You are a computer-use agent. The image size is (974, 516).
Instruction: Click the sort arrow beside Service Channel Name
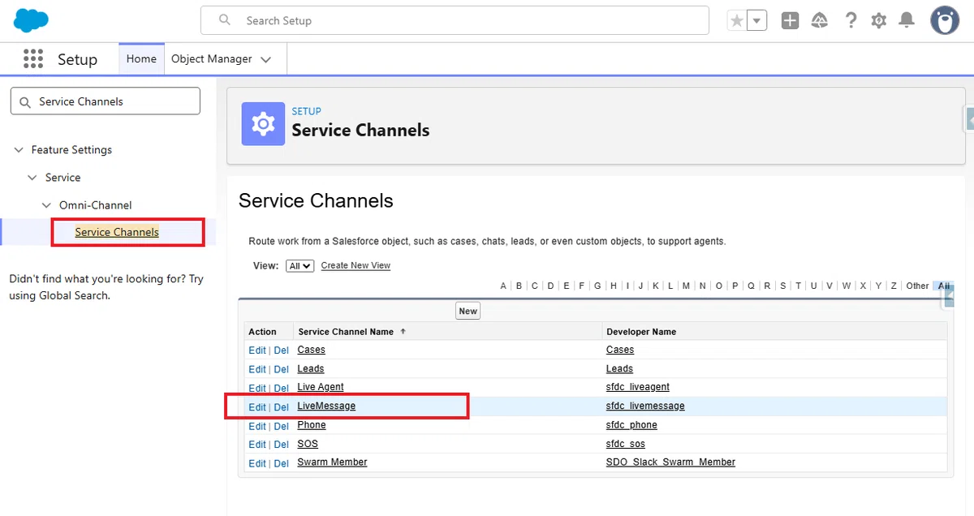[403, 332]
